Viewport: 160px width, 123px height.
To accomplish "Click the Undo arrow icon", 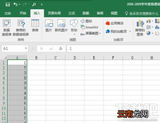I will pyautogui.click(x=15, y=4).
